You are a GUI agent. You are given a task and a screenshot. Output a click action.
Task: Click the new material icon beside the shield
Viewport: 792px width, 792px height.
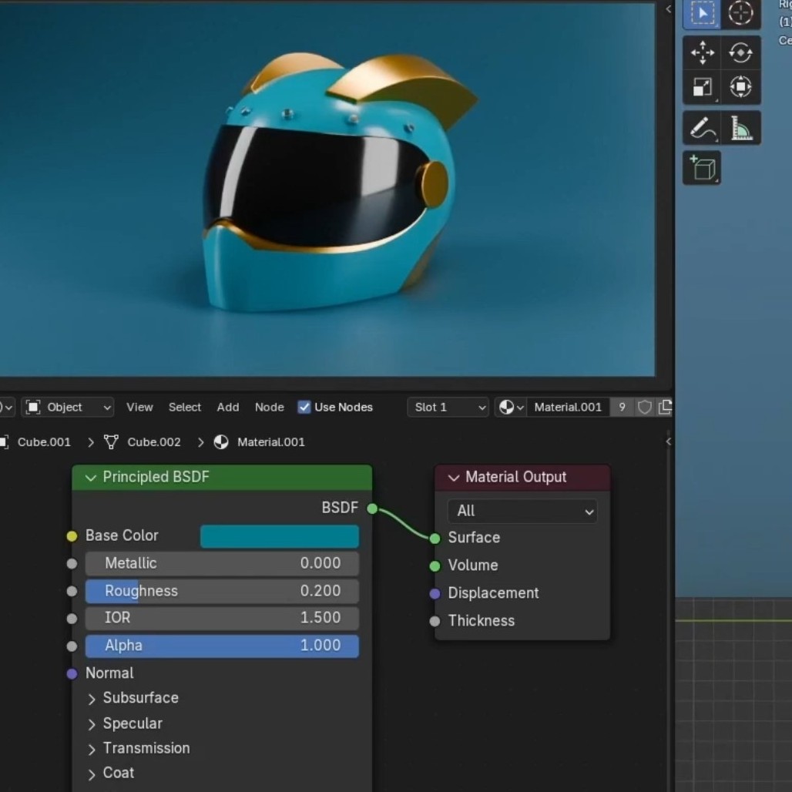click(x=665, y=407)
